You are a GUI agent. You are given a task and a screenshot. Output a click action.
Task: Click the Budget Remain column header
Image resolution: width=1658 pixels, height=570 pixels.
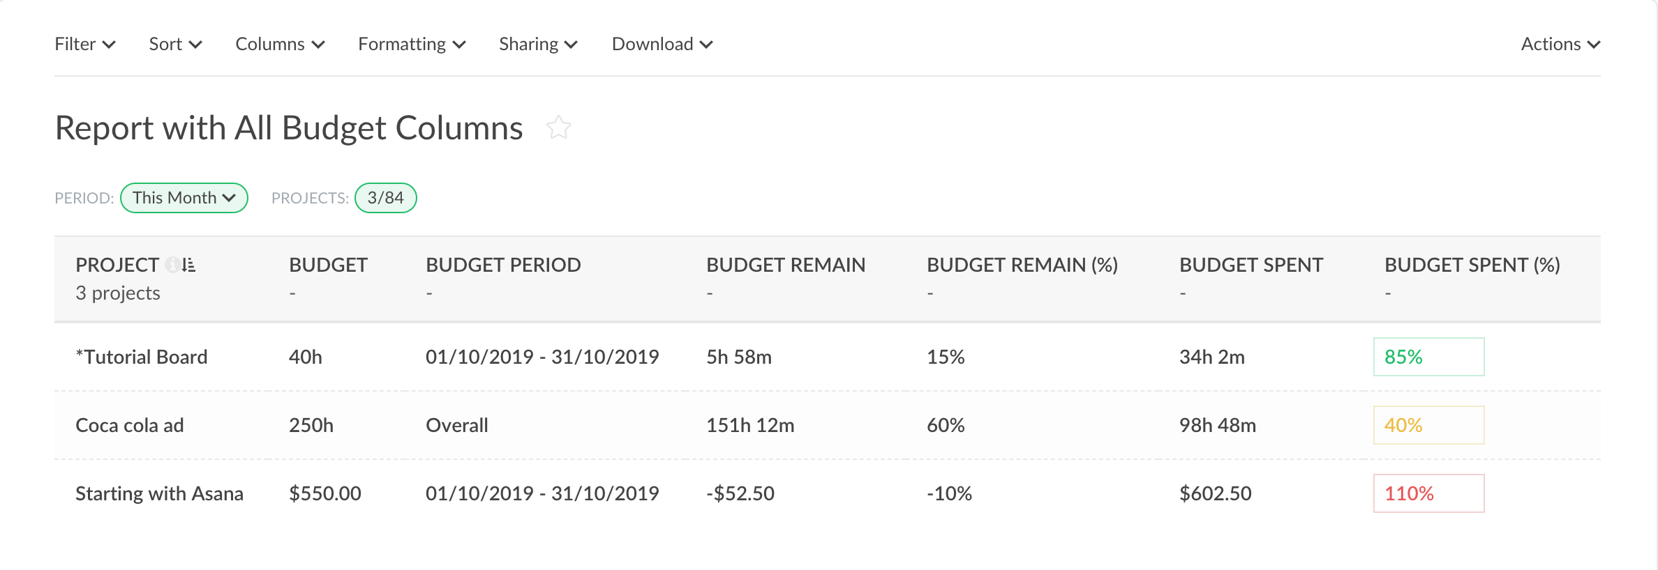click(786, 265)
